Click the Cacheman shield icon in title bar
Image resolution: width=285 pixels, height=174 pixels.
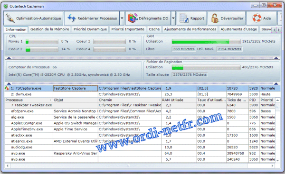click(x=6, y=6)
